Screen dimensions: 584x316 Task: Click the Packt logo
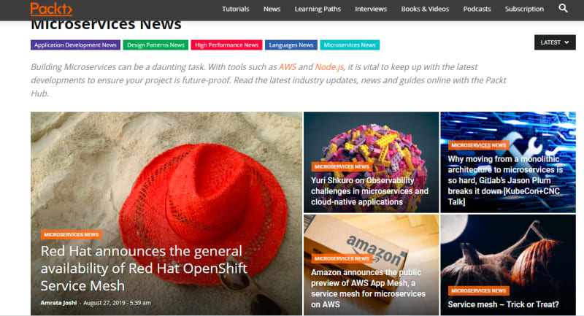pyautogui.click(x=51, y=9)
